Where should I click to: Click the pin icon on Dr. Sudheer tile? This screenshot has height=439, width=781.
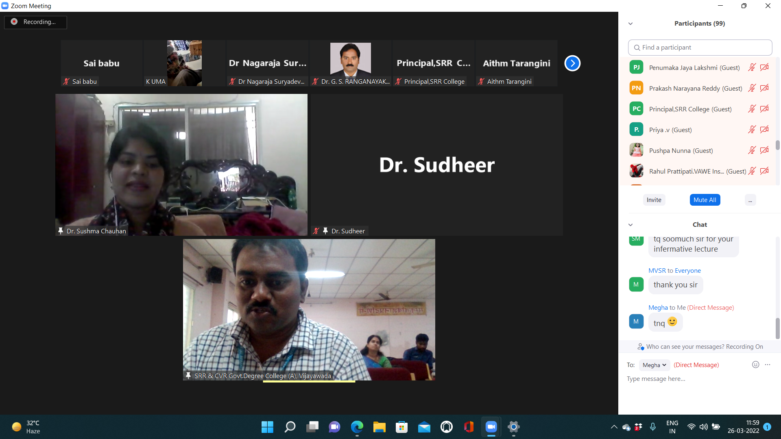pyautogui.click(x=325, y=231)
